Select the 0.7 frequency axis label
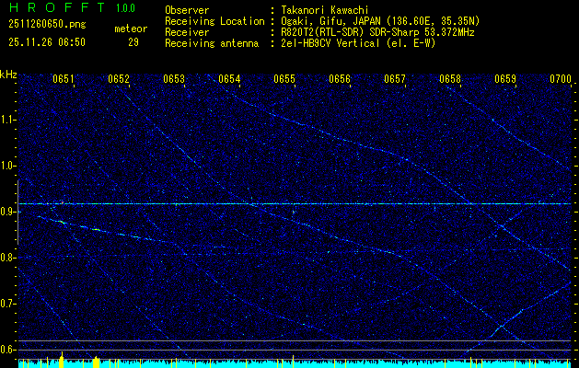Image resolution: width=579 pixels, height=368 pixels. 8,304
